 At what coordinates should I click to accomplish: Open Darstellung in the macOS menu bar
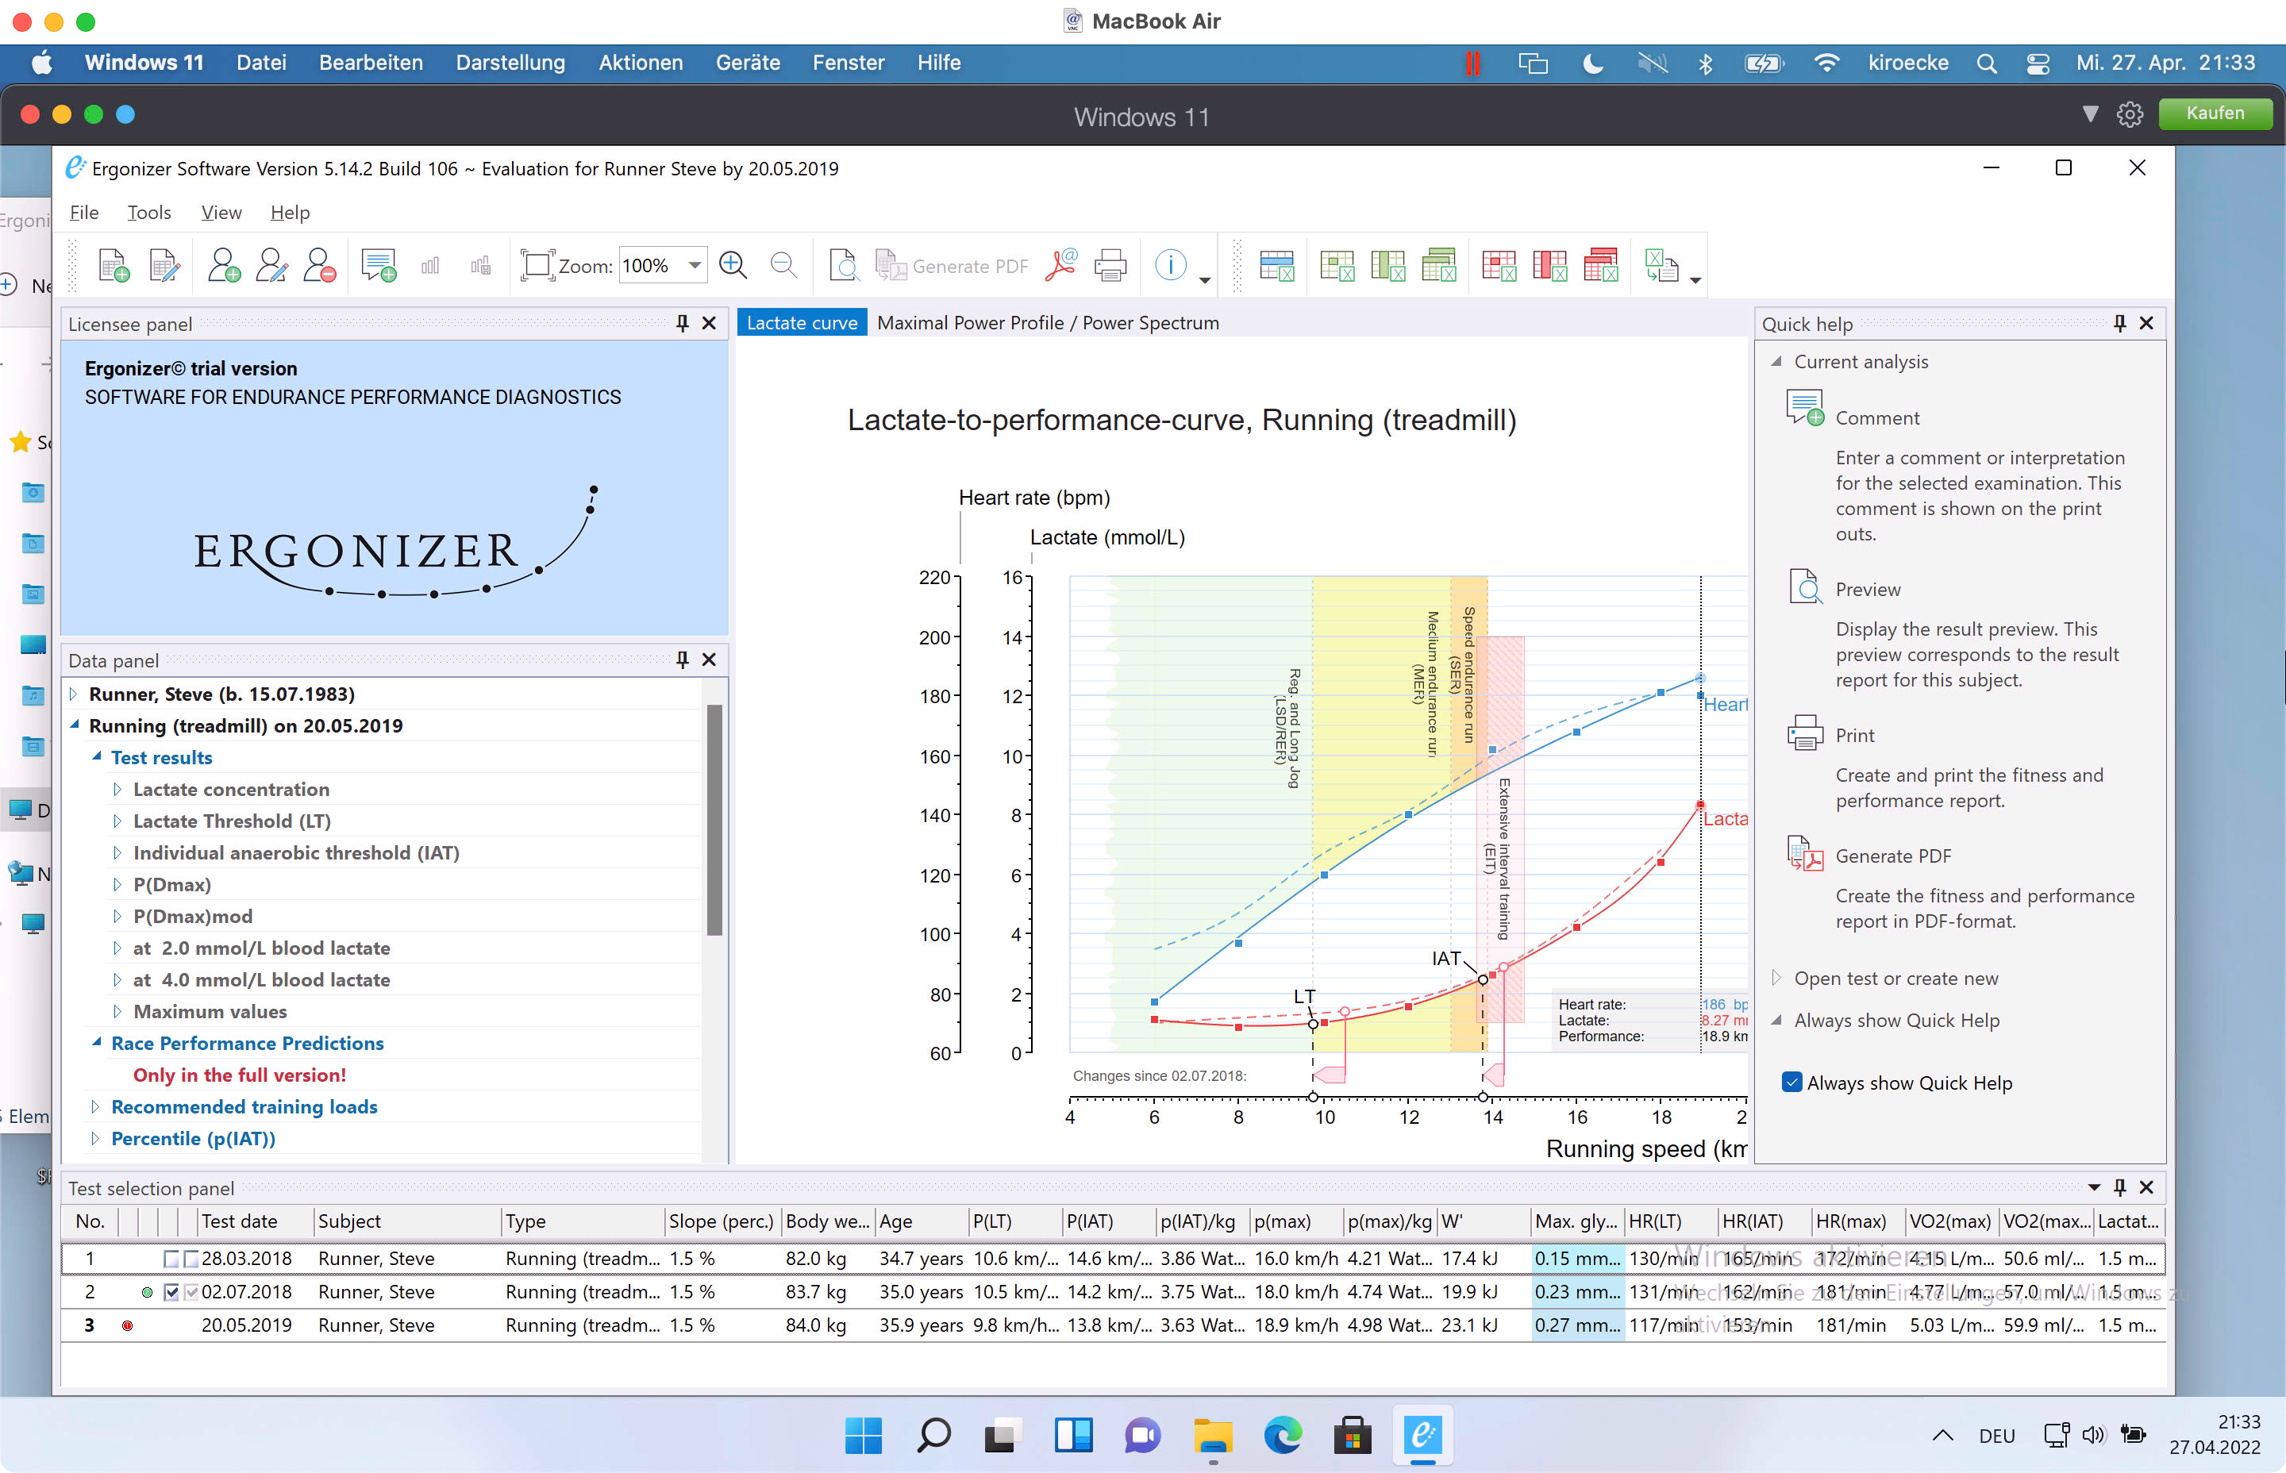[510, 62]
